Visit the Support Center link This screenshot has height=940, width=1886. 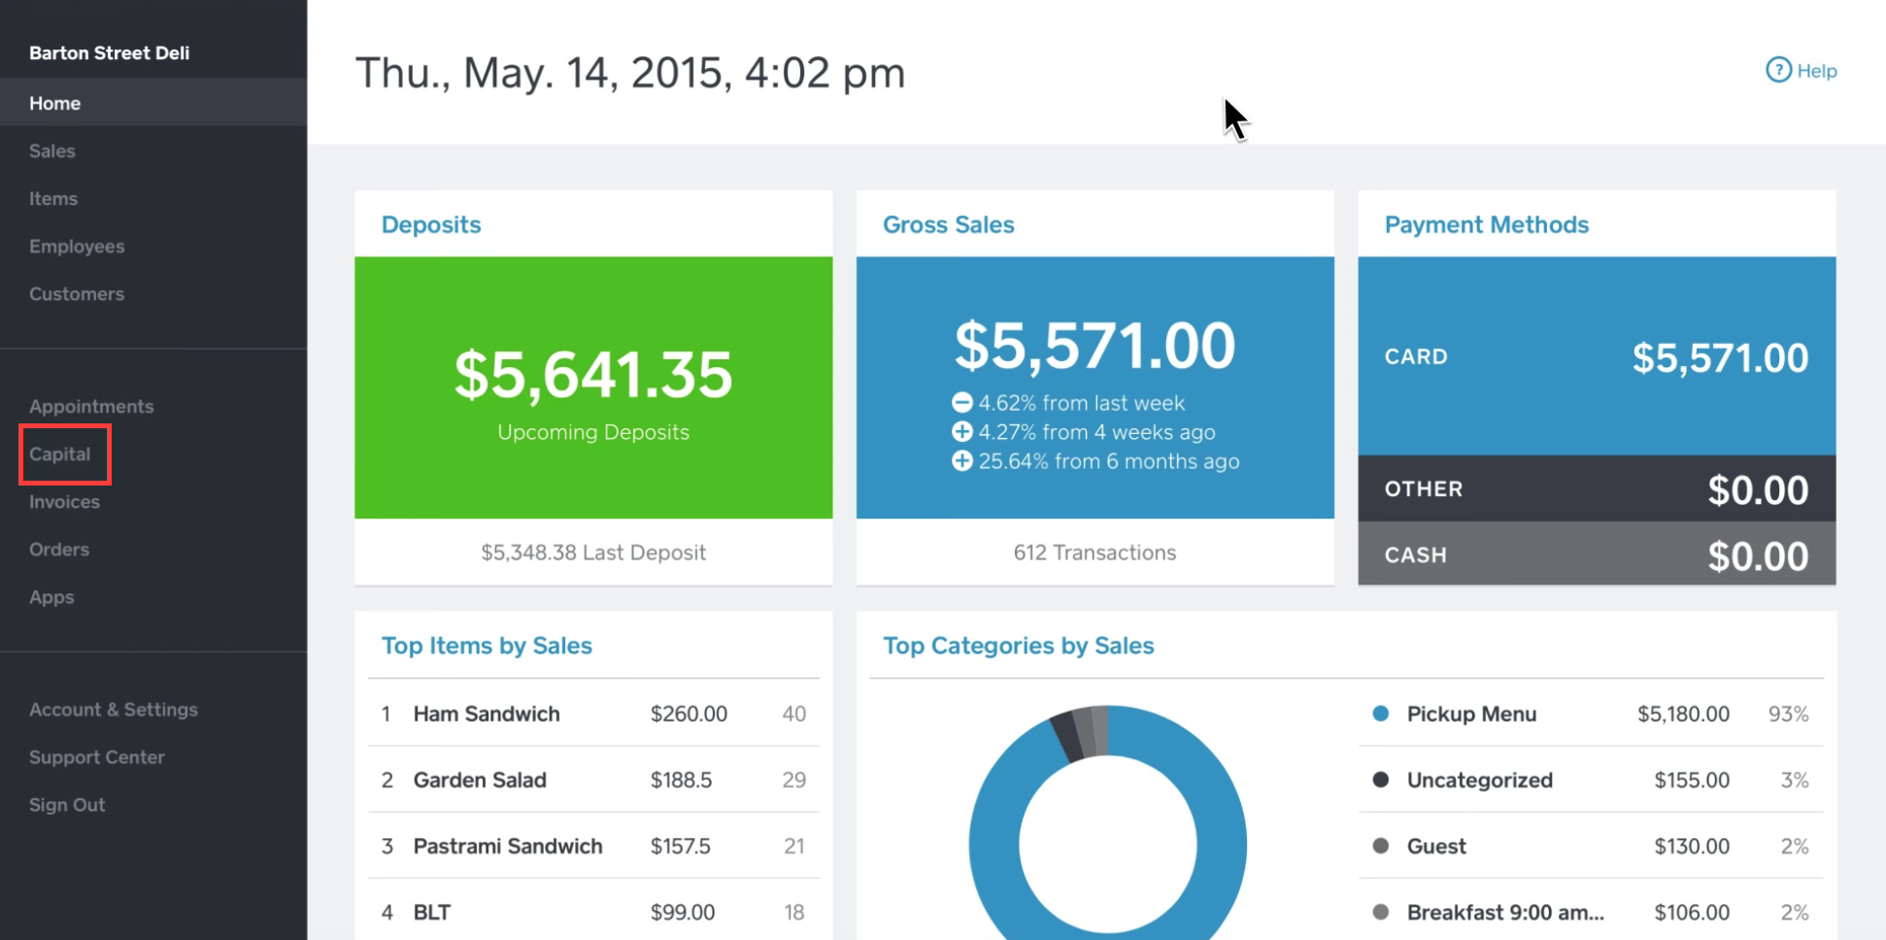[x=97, y=756]
